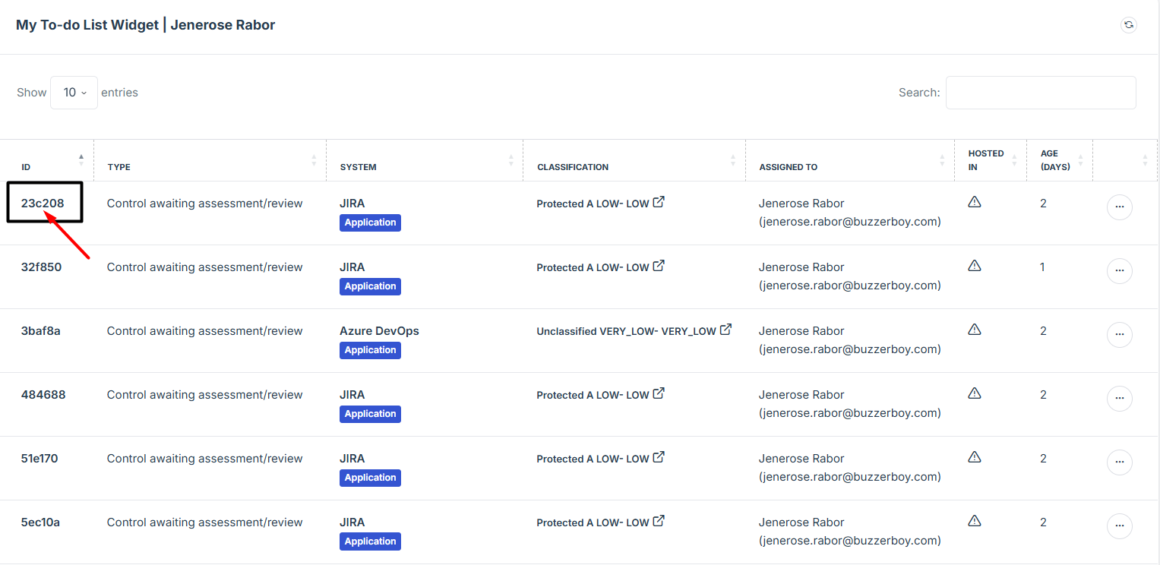Open the Show entries count dropdown
Viewport: 1160px width, 565px height.
tap(74, 93)
